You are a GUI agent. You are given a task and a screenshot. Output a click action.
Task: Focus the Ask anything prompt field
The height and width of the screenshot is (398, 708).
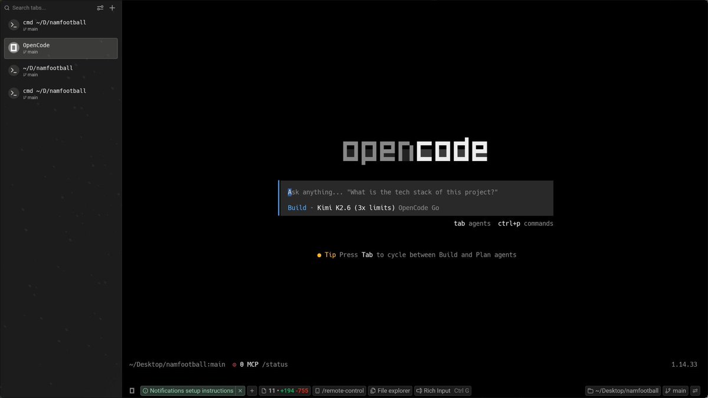(x=417, y=192)
